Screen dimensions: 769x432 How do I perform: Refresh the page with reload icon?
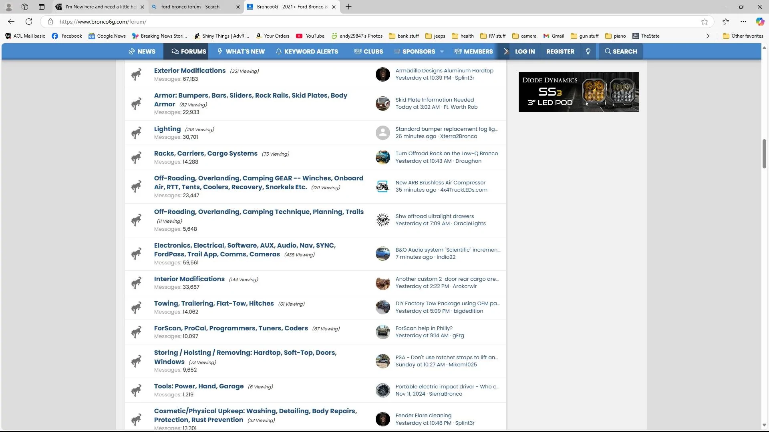(x=29, y=22)
